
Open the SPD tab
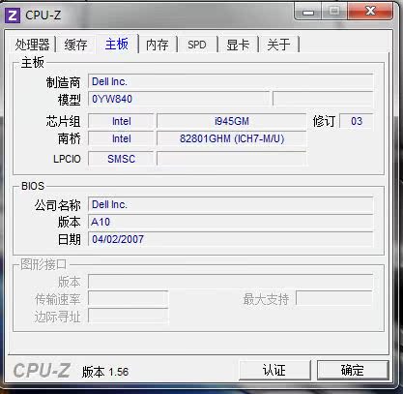pyautogui.click(x=197, y=45)
